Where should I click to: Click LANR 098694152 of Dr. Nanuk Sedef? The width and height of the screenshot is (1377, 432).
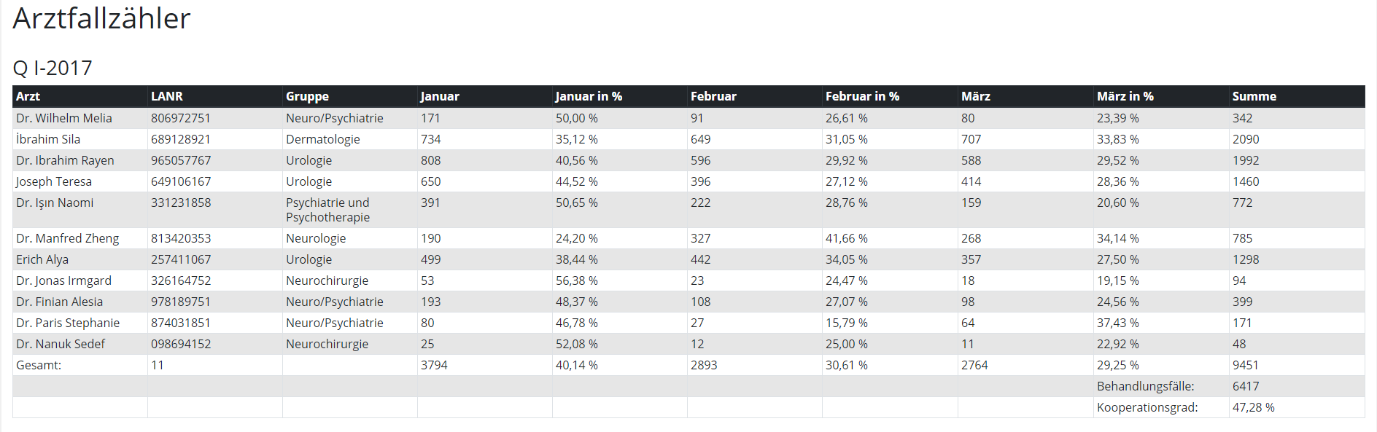pos(181,344)
